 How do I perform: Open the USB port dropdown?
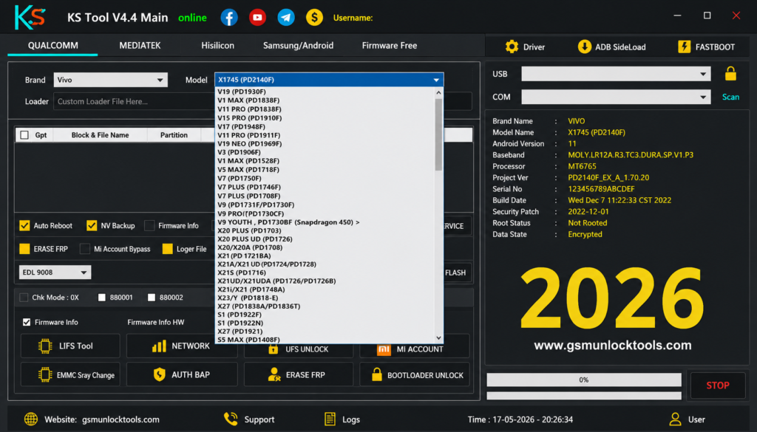pyautogui.click(x=616, y=74)
